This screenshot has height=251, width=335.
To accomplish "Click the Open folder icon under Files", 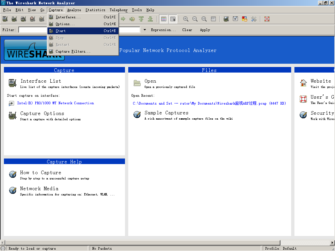I will coord(137,83).
